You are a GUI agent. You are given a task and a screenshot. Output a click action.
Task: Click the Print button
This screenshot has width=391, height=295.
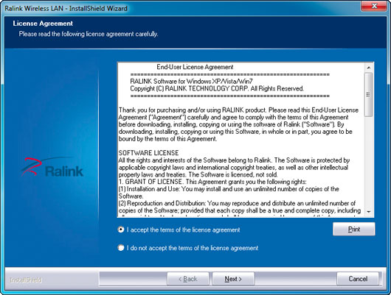[353, 229]
